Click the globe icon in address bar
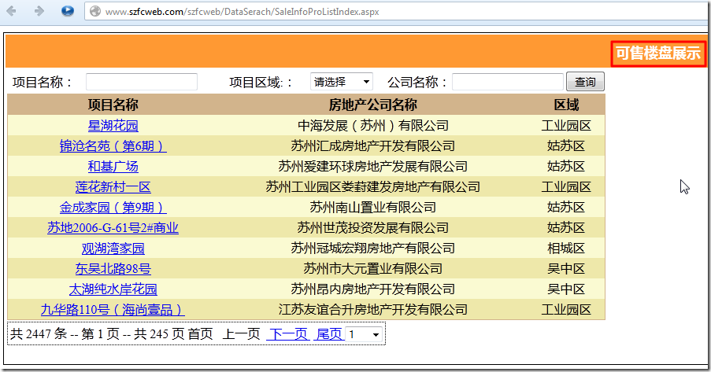Screen dimensions: 711x372 tap(95, 11)
